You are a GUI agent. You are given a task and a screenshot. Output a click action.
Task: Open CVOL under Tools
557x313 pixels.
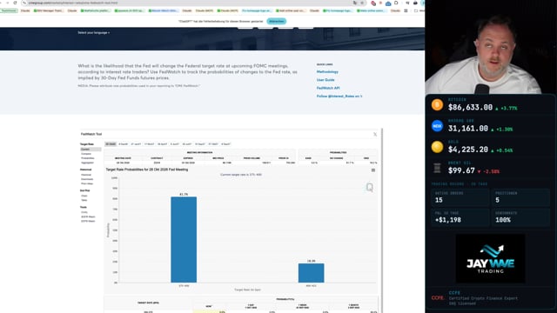[84, 212]
